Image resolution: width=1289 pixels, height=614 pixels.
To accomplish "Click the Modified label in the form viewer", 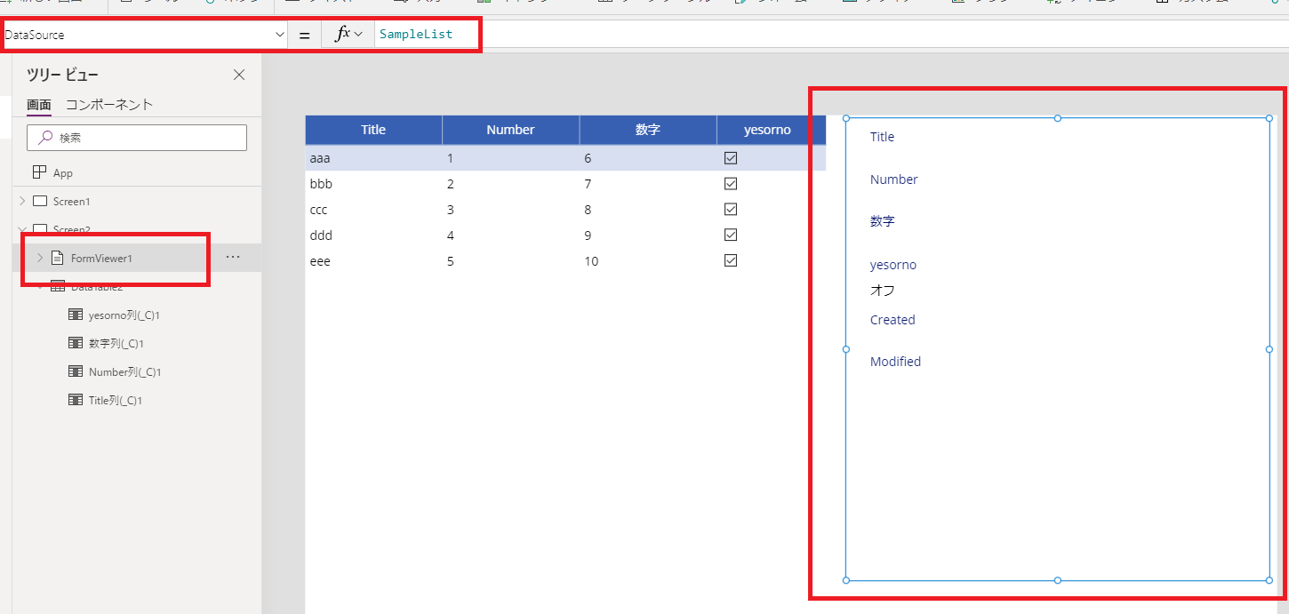I will (x=895, y=361).
